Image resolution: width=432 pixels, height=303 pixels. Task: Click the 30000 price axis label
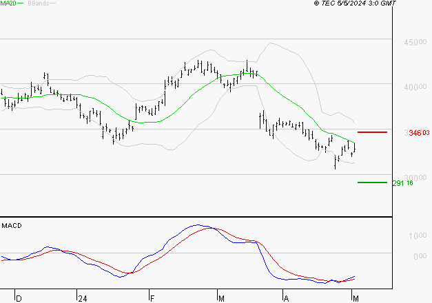click(x=415, y=177)
